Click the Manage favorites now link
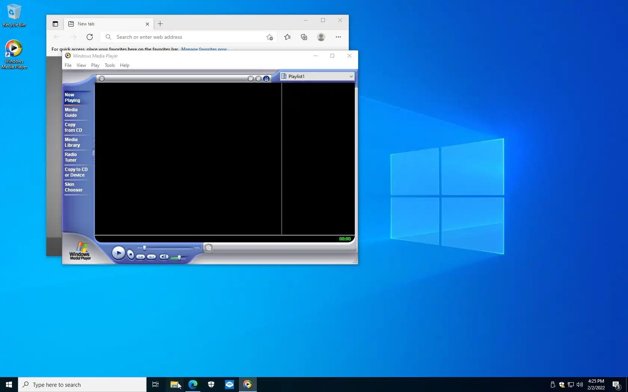 pyautogui.click(x=204, y=49)
